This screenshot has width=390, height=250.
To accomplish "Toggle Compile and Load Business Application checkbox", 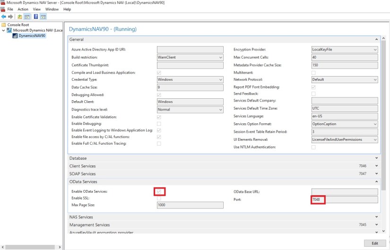I will pyautogui.click(x=159, y=73).
